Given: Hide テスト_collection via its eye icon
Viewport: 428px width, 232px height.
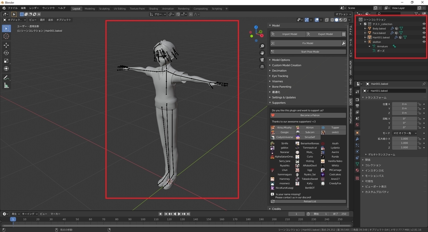Looking at the screenshot, I should point(424,24).
